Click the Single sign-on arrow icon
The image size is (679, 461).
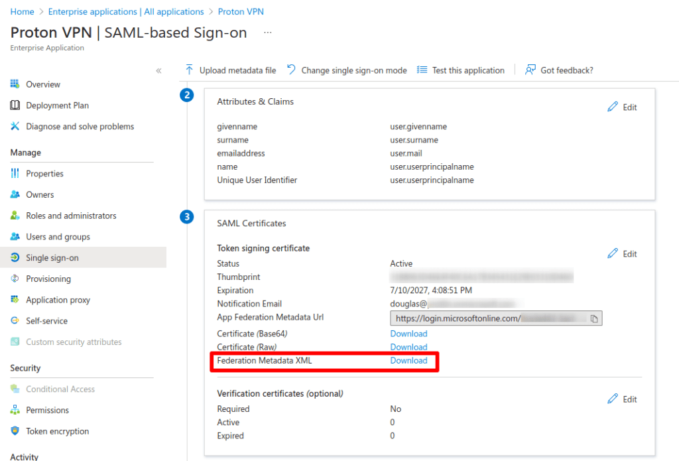[x=15, y=257]
